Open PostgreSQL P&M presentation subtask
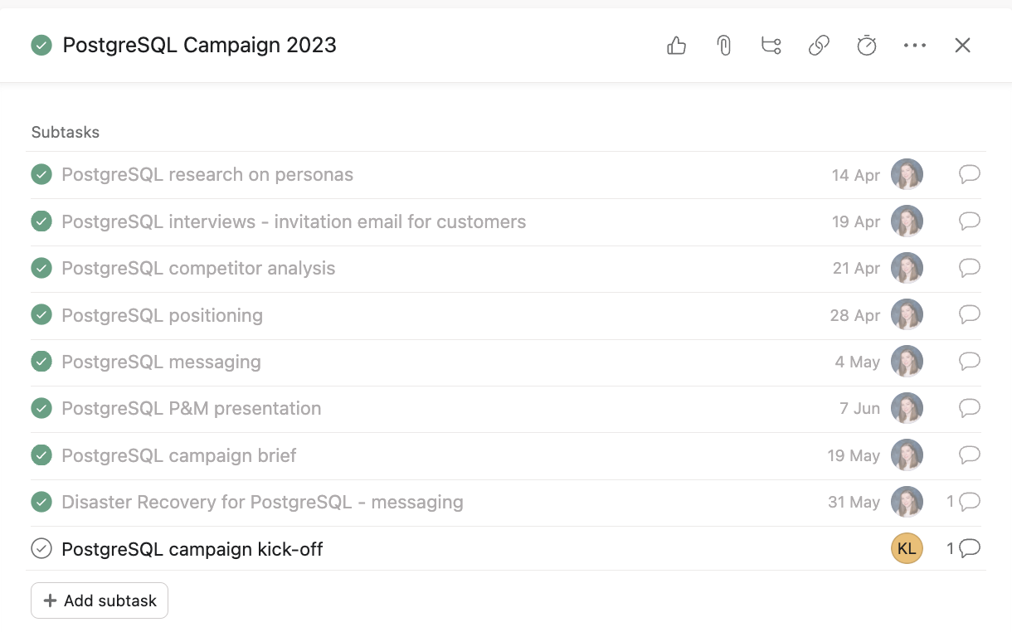Screen dimensions: 1012x632 tap(192, 408)
